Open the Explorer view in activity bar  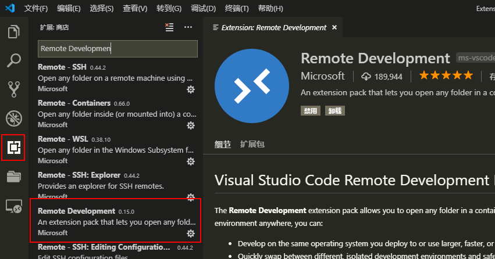[x=14, y=31]
